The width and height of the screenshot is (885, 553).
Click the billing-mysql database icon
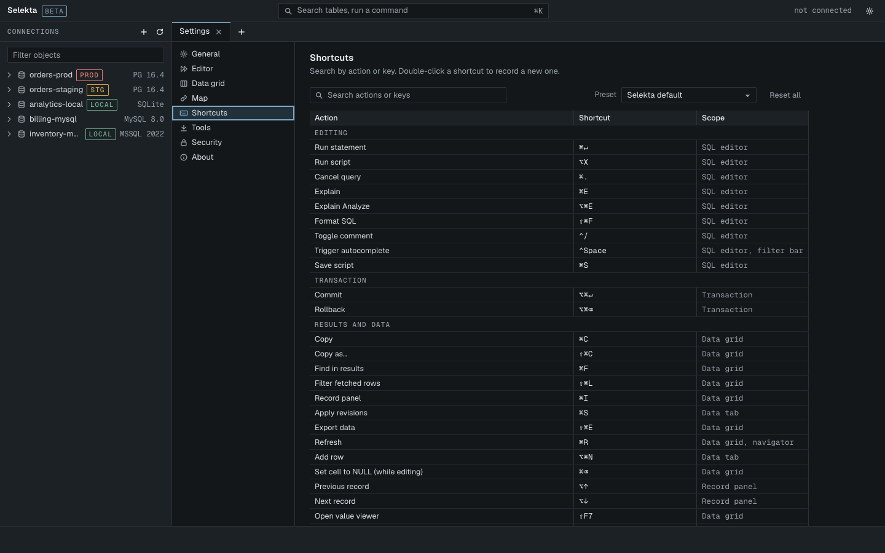pos(22,119)
